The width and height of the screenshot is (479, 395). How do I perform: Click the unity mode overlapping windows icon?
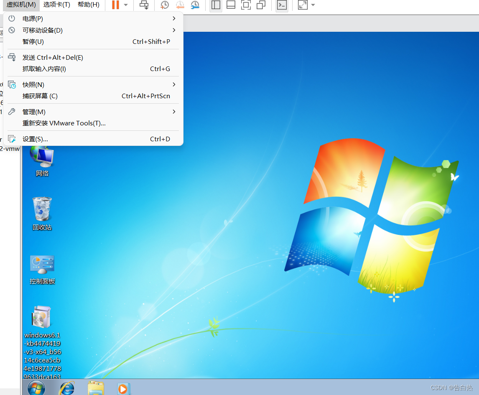(x=261, y=5)
